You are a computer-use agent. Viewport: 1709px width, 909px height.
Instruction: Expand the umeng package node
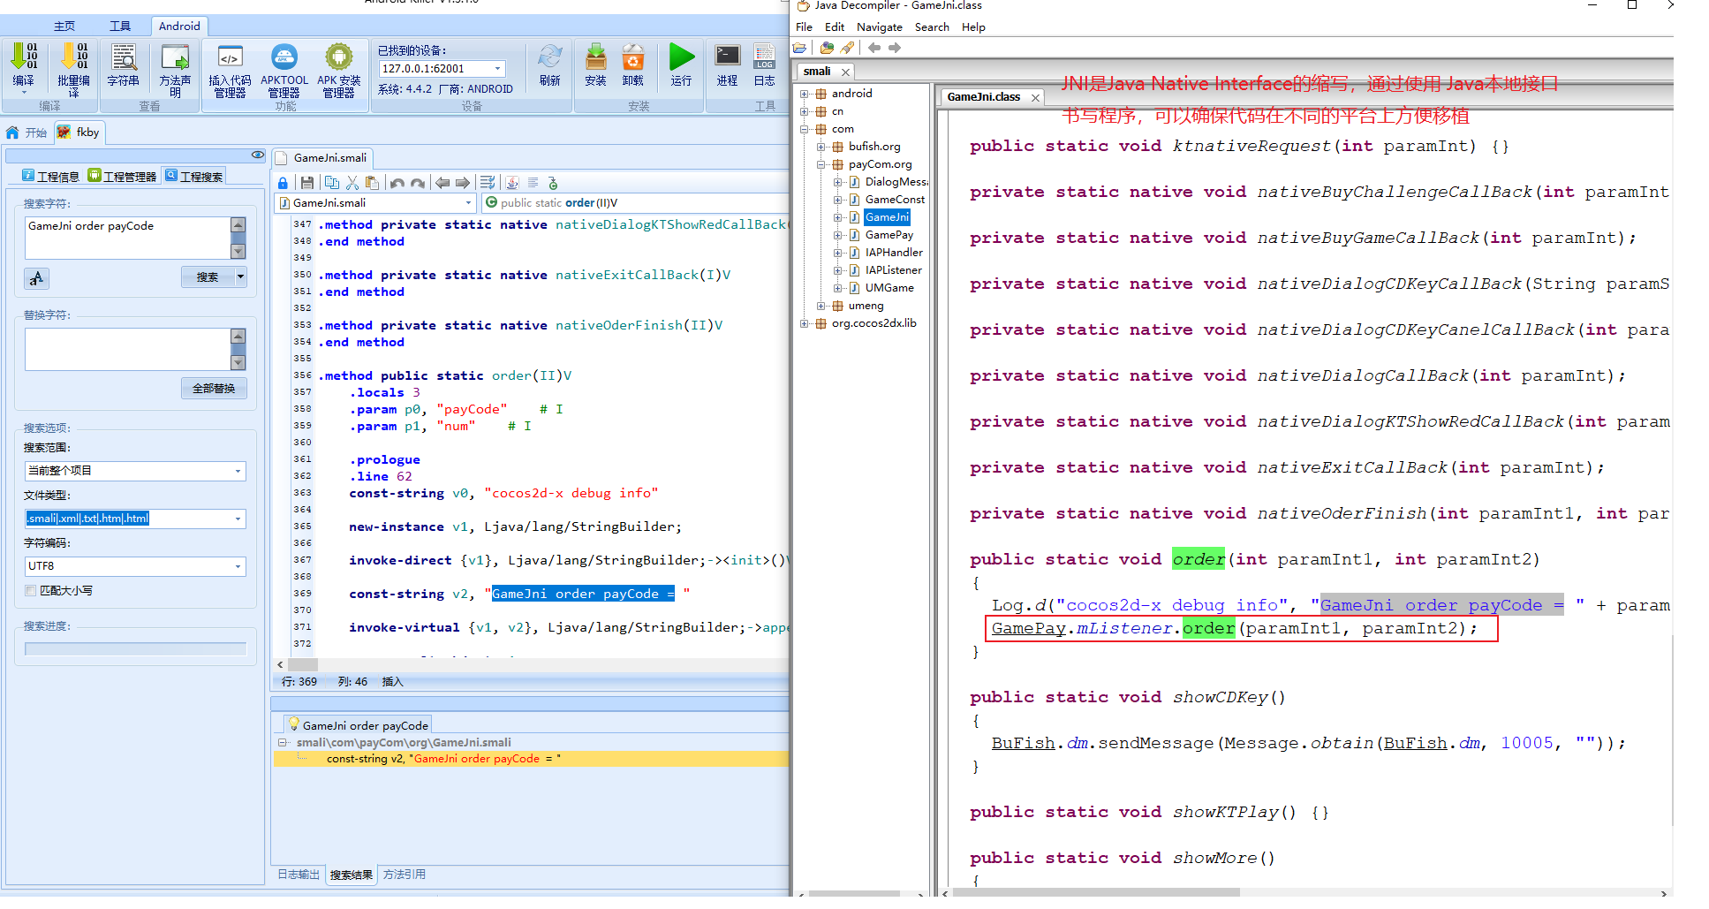tap(821, 306)
